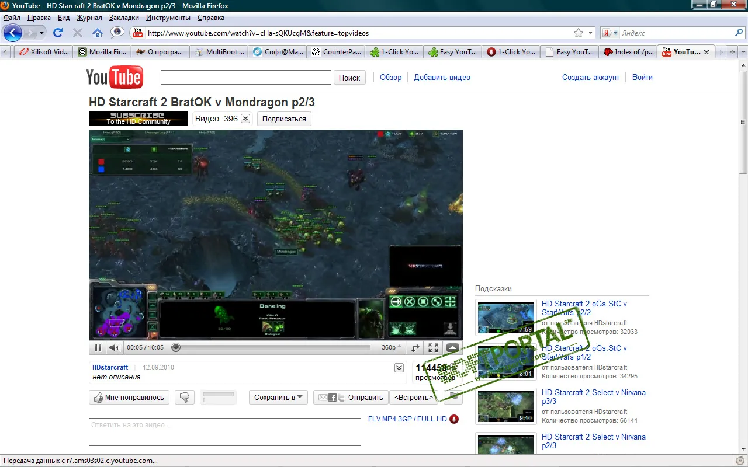748x467 pixels.
Task: Open the Back/Forward history dropdown arrow
Action: [x=41, y=33]
